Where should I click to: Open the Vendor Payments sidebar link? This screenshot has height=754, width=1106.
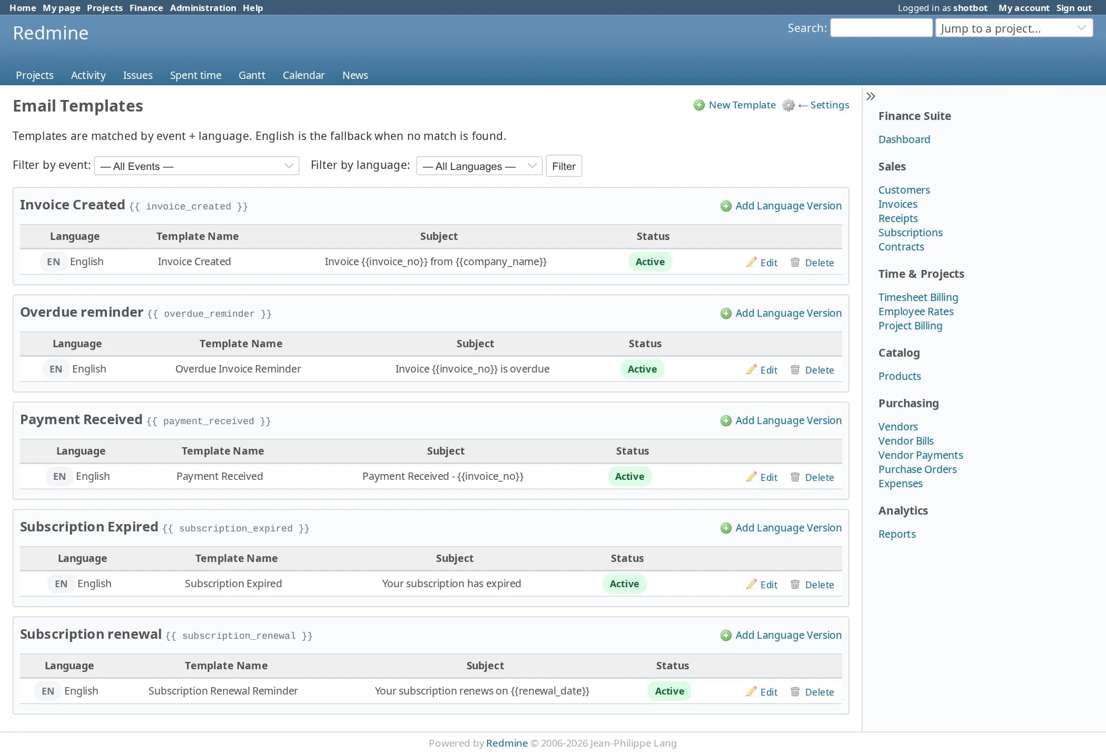pos(921,455)
